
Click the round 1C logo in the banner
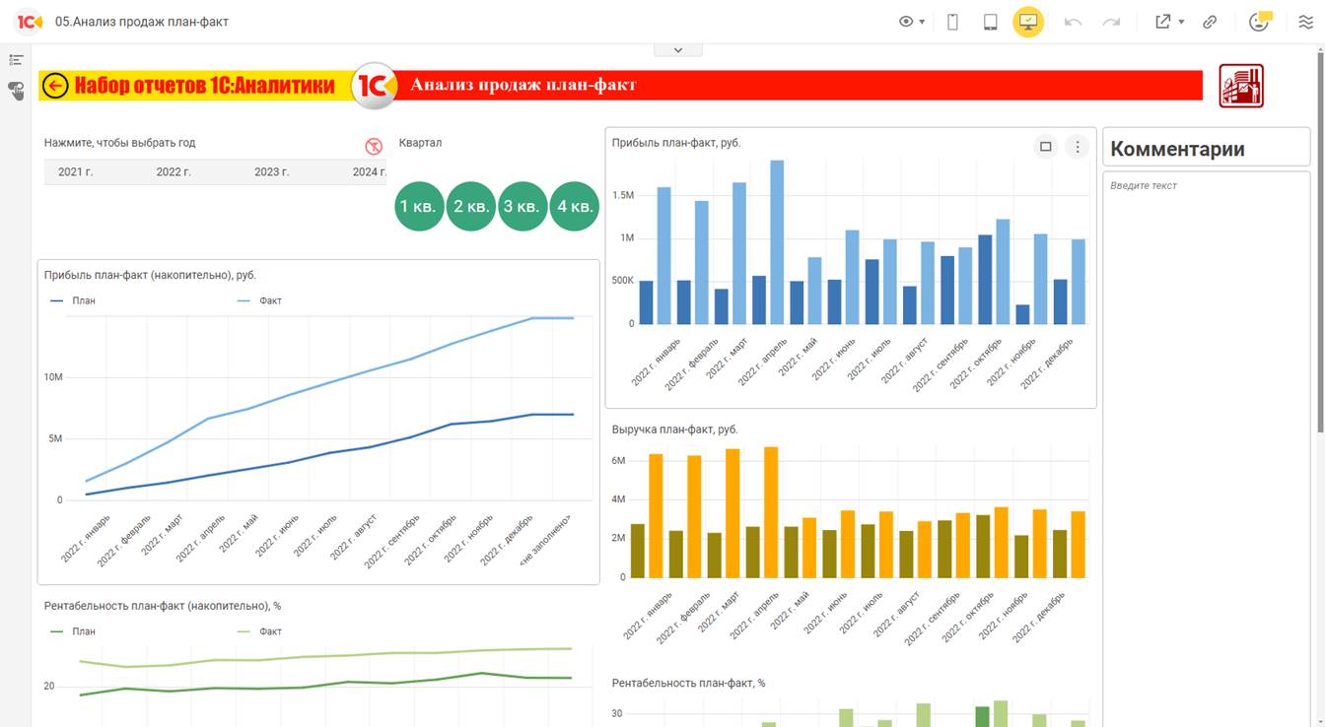click(375, 87)
